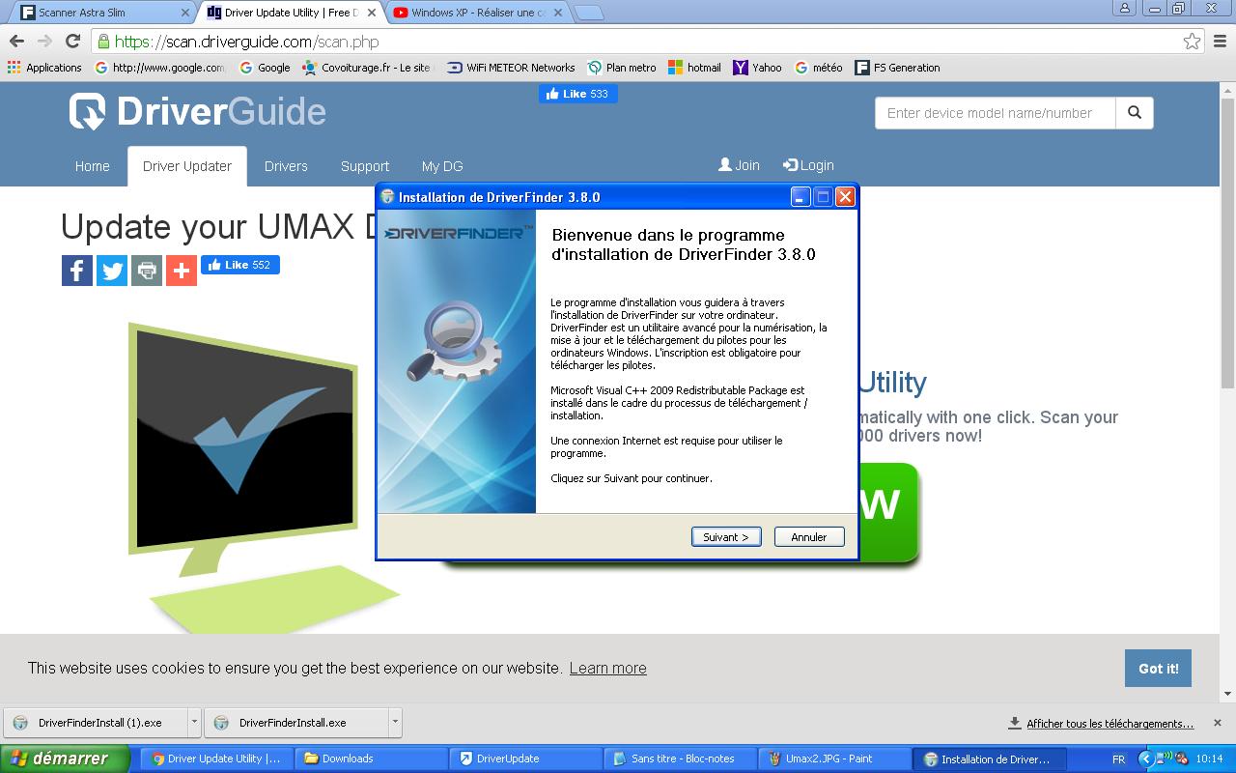Close the Windows XP YouTube tab
Screen dimensions: 1236x773
[x=557, y=13]
